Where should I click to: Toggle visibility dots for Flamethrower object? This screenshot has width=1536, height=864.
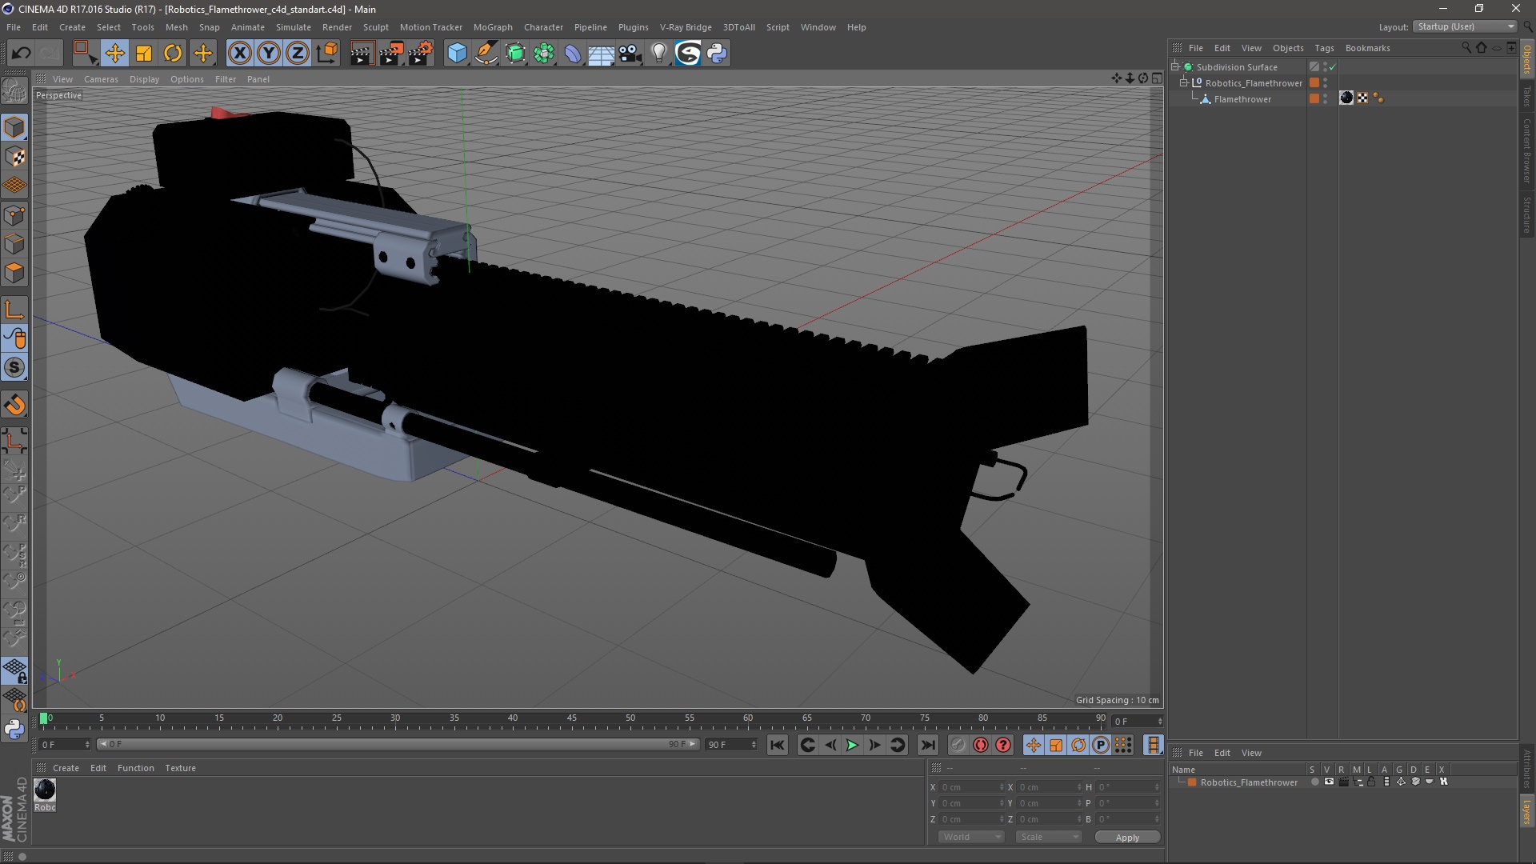(x=1325, y=98)
